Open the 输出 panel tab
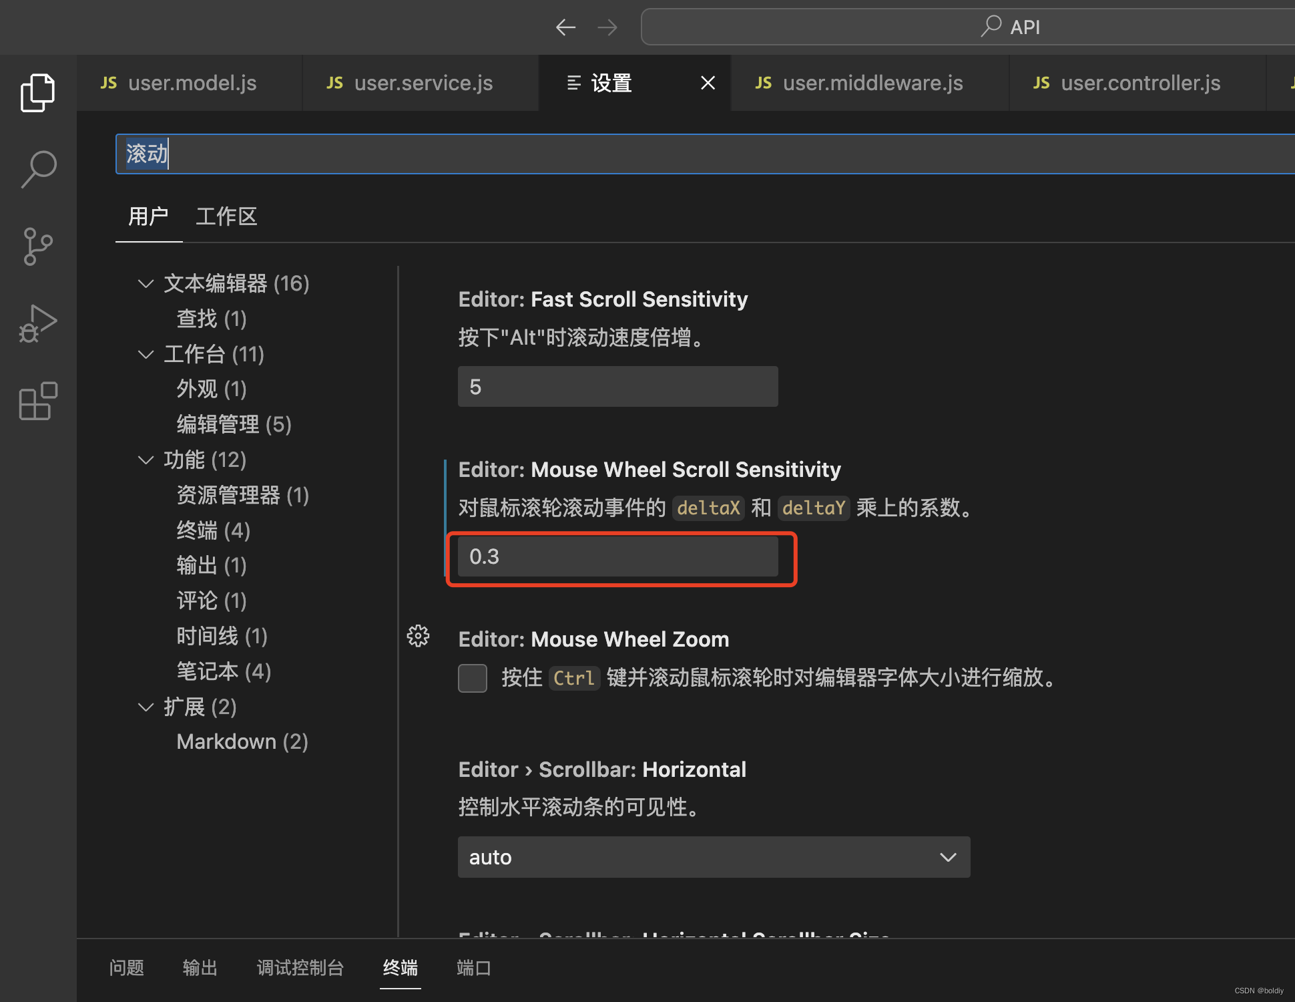Viewport: 1295px width, 1002px height. pyautogui.click(x=200, y=968)
